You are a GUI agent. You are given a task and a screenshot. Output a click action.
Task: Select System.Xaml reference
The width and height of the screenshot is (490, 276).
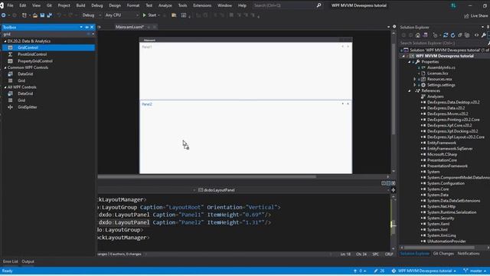pyautogui.click(x=438, y=224)
